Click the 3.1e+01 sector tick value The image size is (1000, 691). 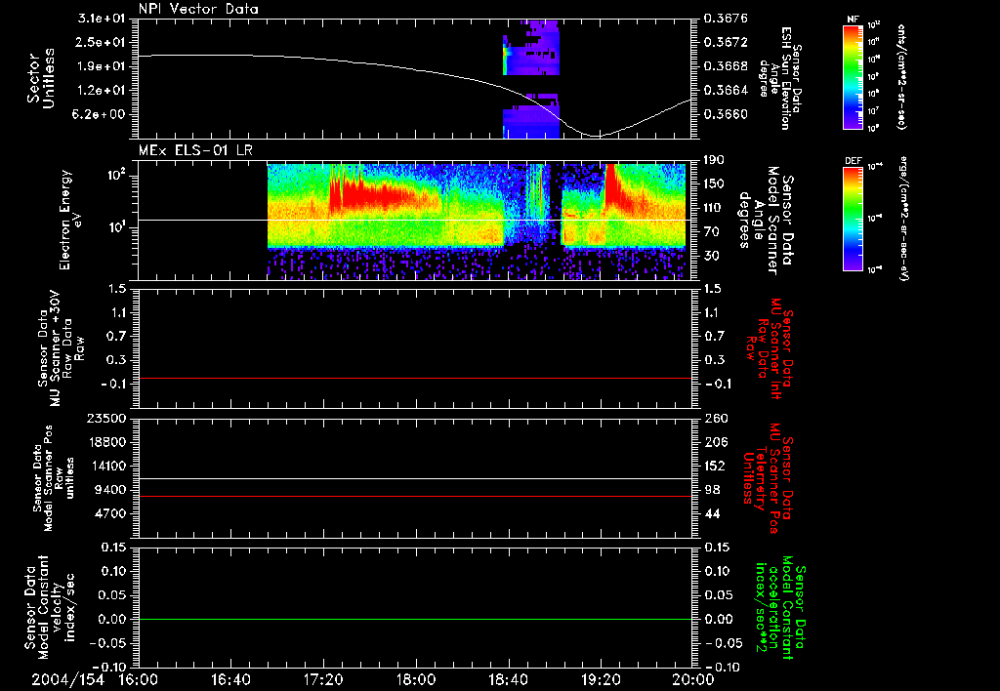click(x=102, y=19)
